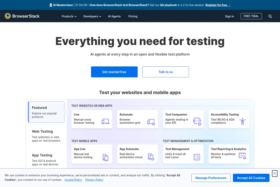The width and height of the screenshot is (280, 187).
Task: Click Manage Preferences button
Action: [211, 178]
